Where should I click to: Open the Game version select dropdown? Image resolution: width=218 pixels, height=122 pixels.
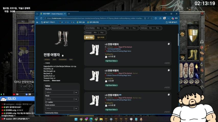[62, 108]
